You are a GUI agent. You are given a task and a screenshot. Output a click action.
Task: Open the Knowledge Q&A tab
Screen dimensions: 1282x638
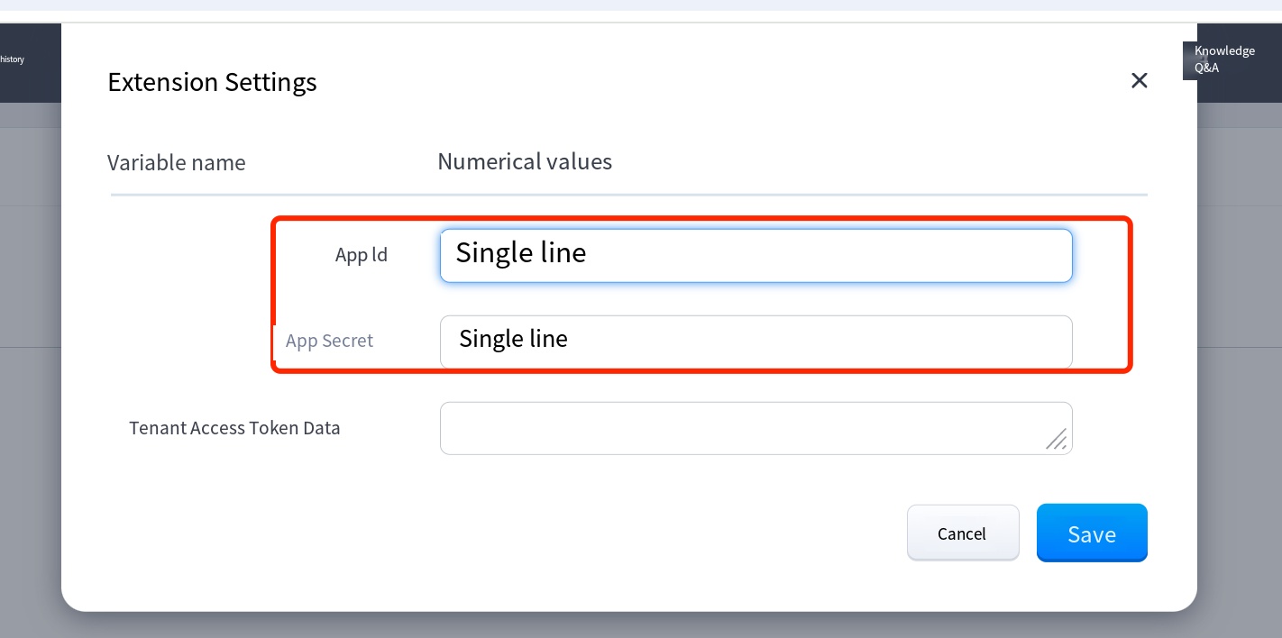coord(1224,59)
